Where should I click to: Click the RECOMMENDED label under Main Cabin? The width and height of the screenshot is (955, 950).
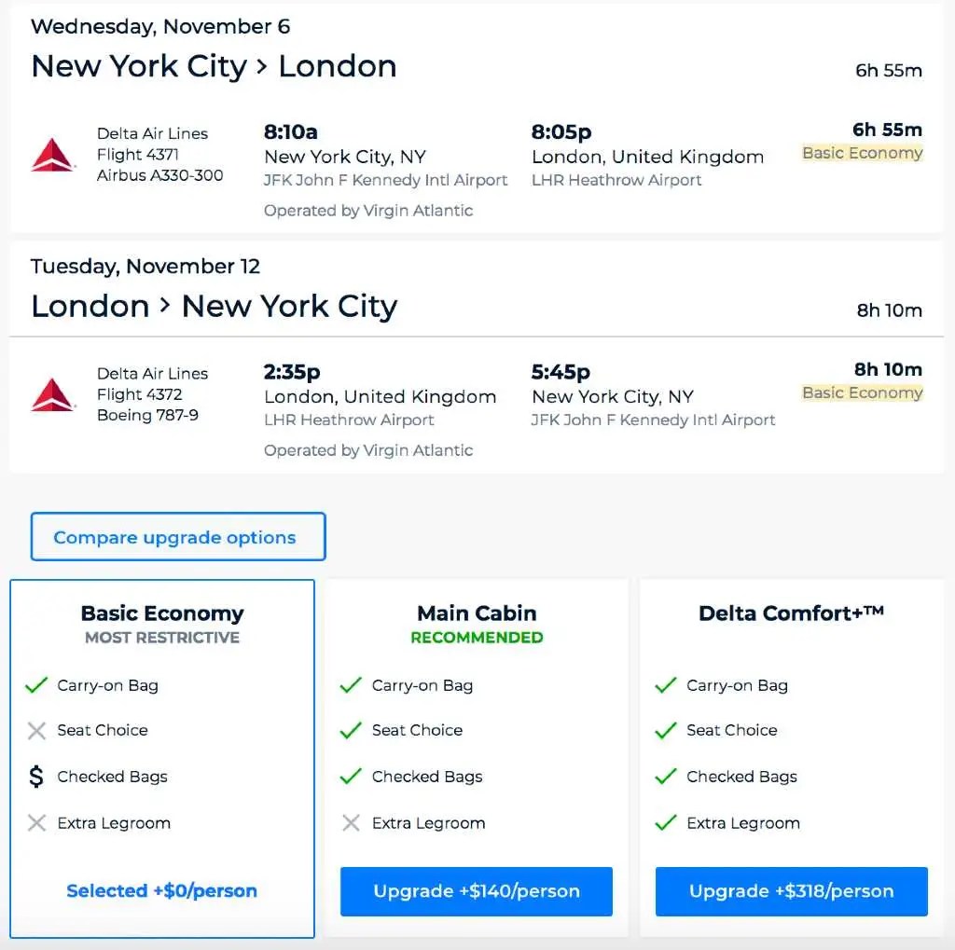476,638
